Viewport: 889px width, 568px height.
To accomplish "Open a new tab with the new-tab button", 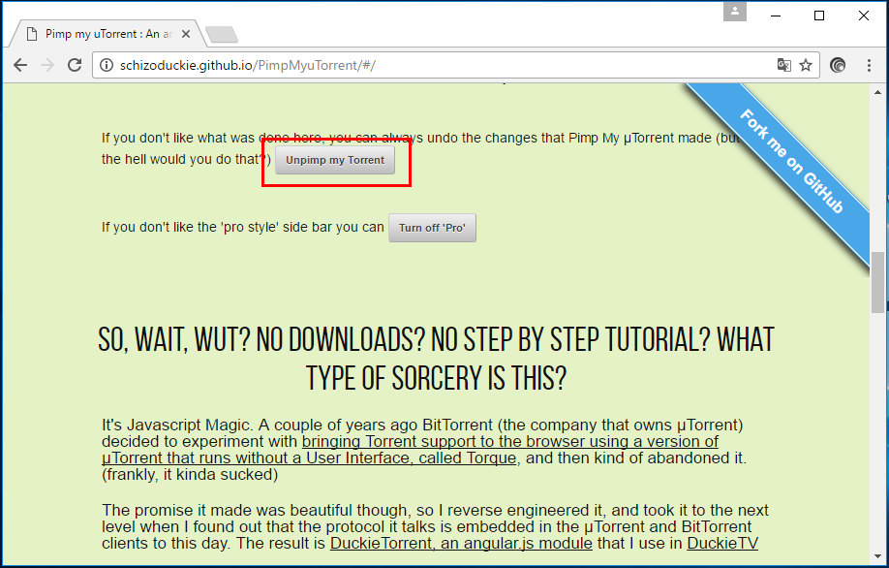I will coord(222,35).
